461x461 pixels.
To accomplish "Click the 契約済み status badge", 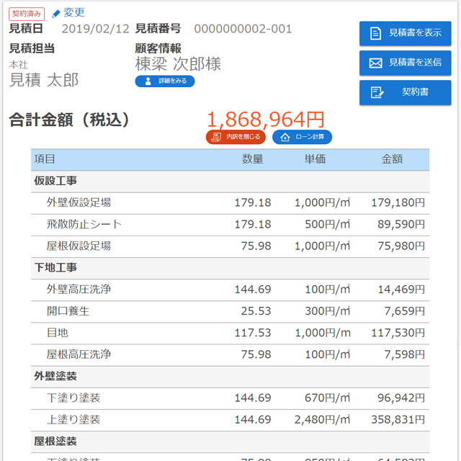I will click(x=27, y=13).
